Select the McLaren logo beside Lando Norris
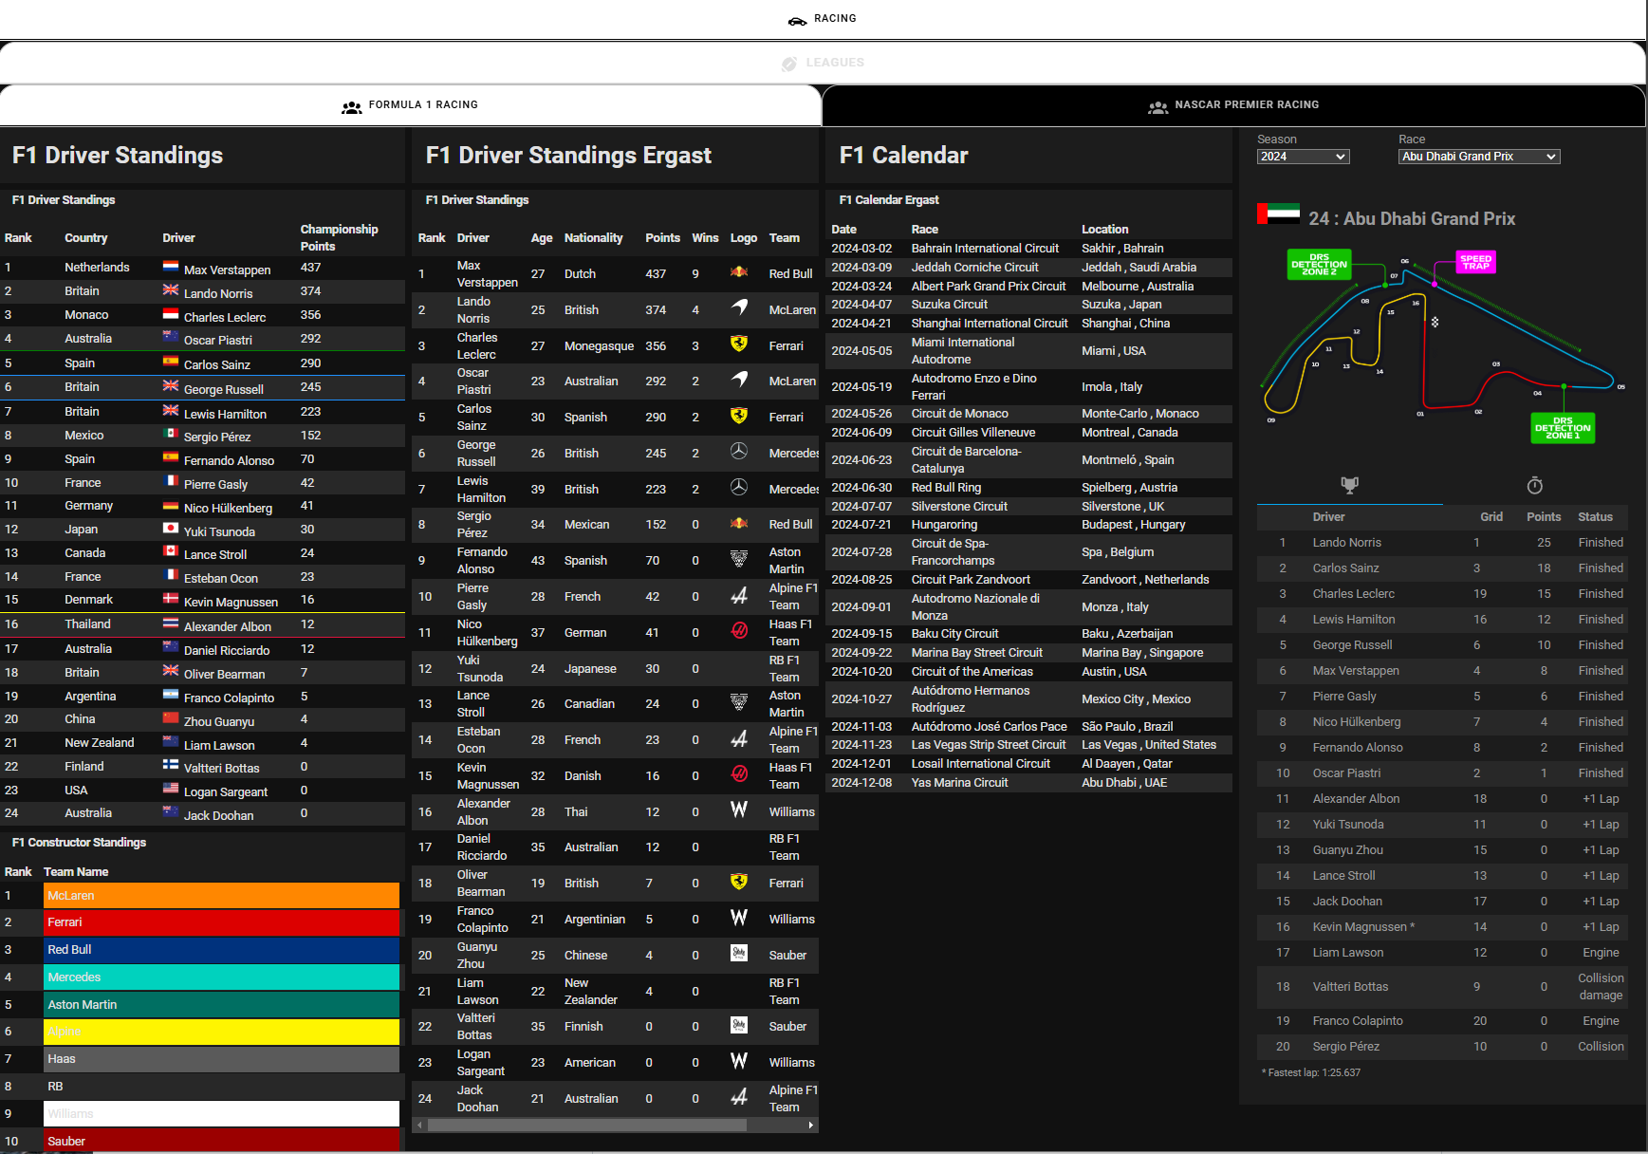This screenshot has height=1154, width=1648. (740, 309)
